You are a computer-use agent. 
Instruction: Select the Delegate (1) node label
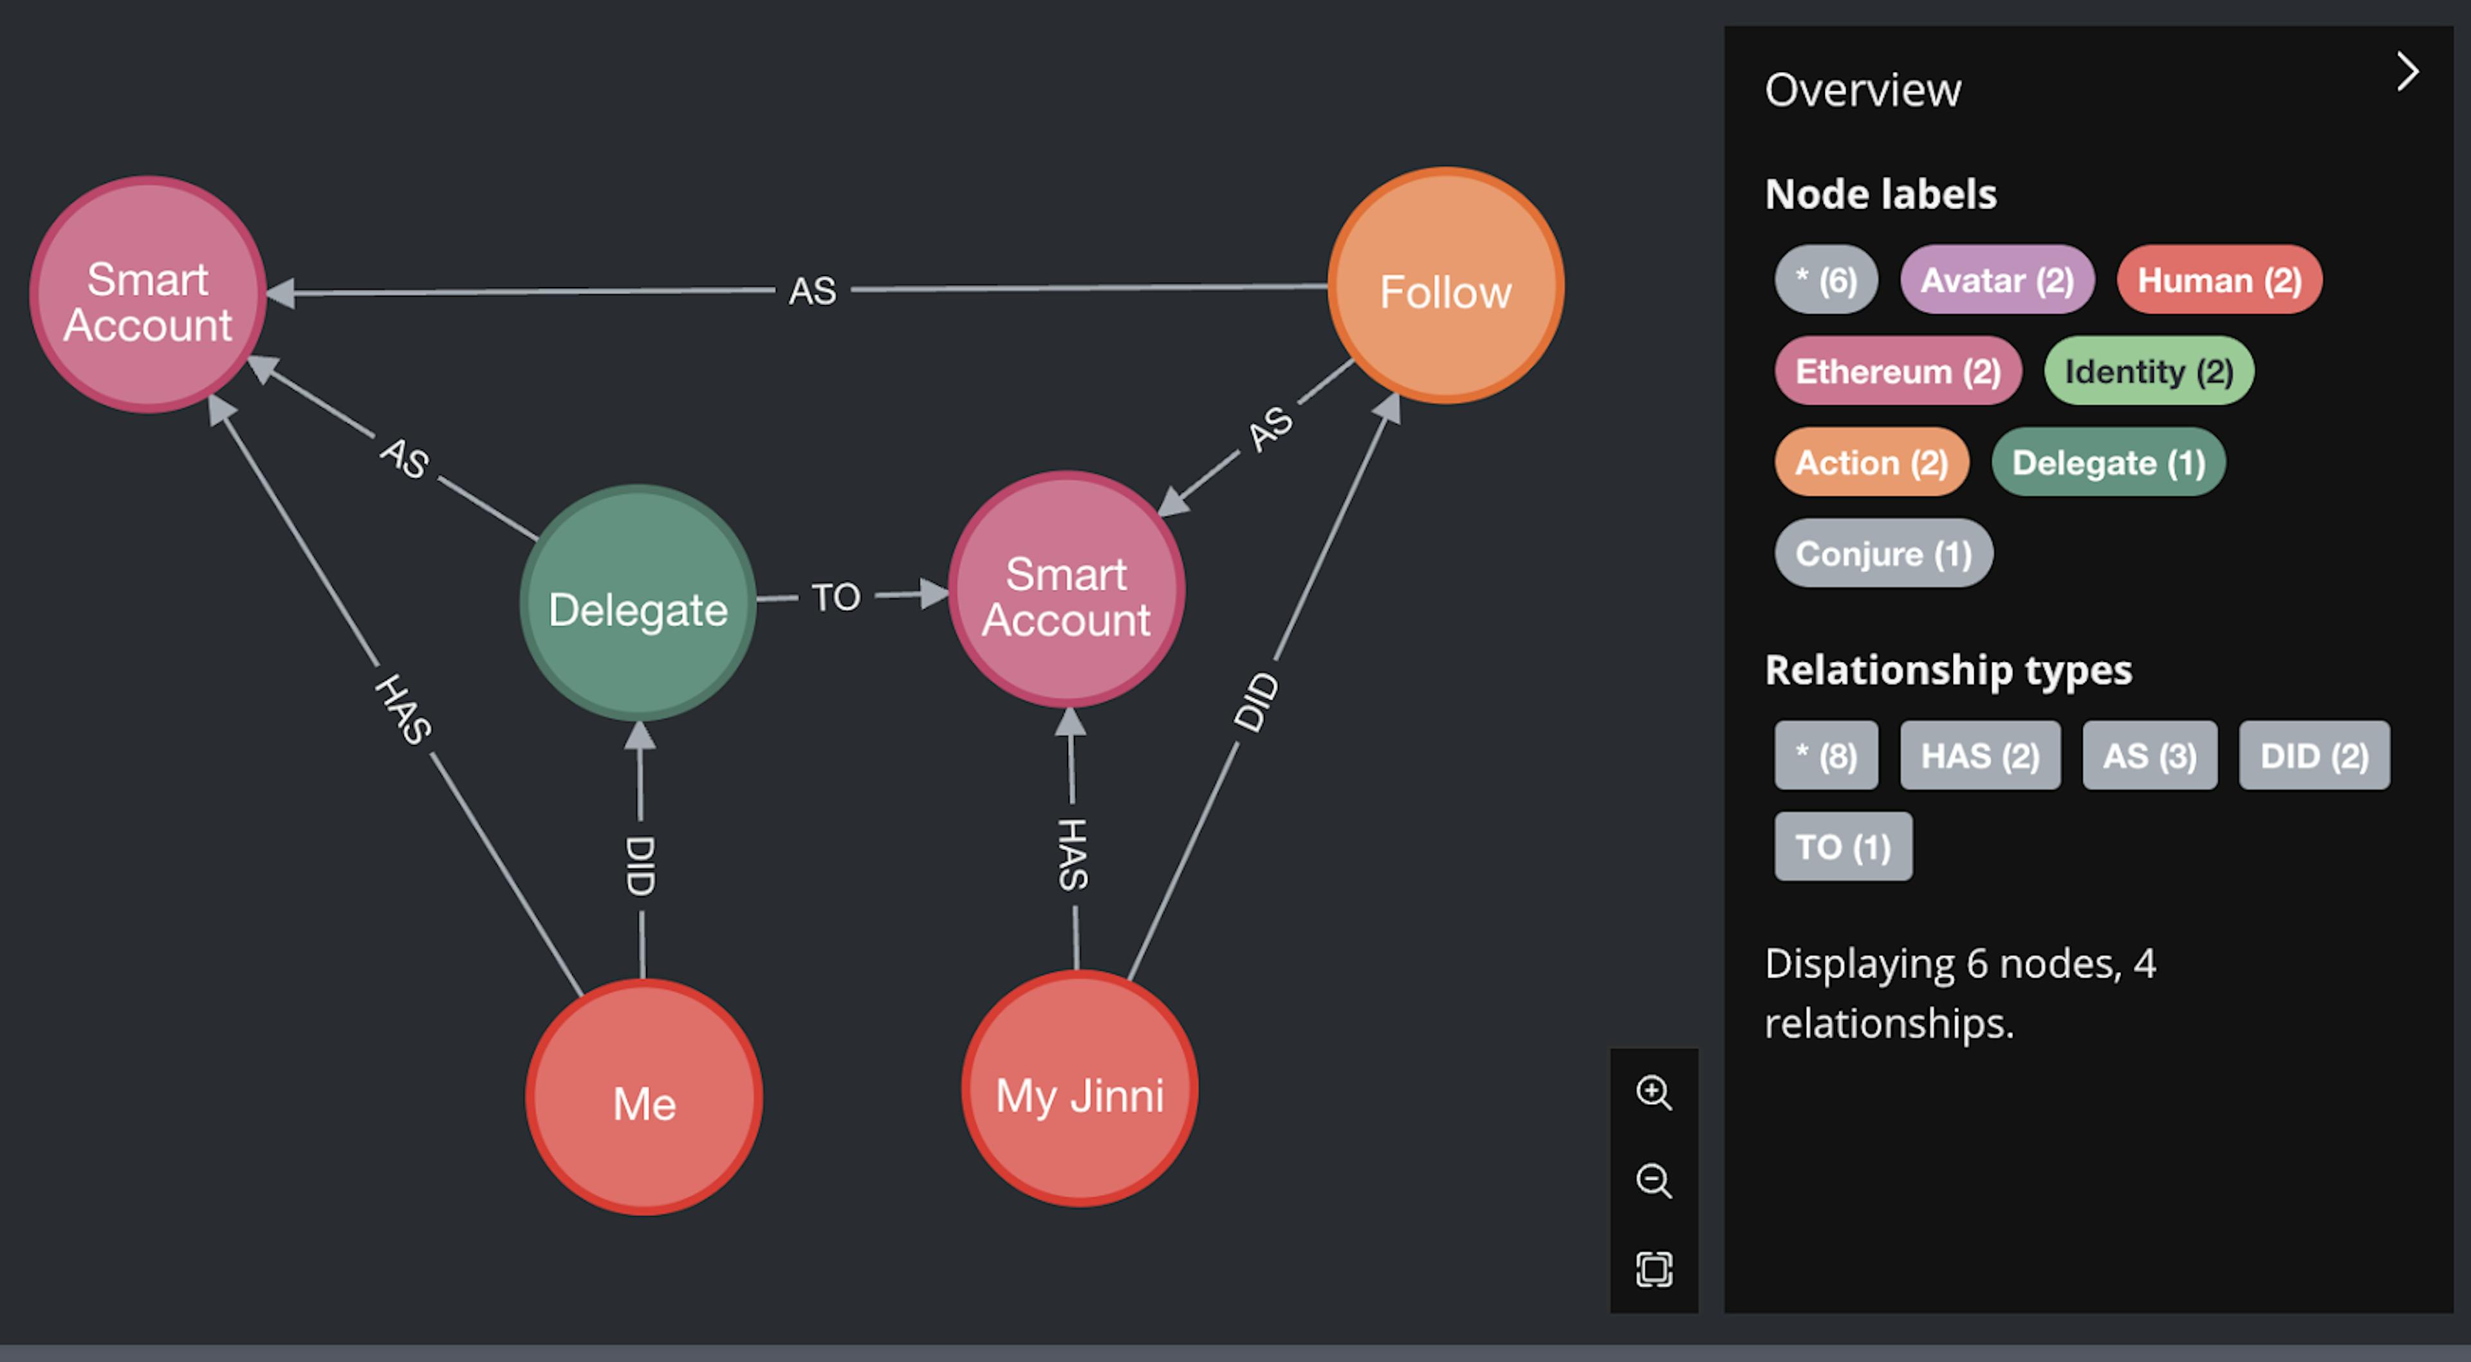(x=2109, y=463)
